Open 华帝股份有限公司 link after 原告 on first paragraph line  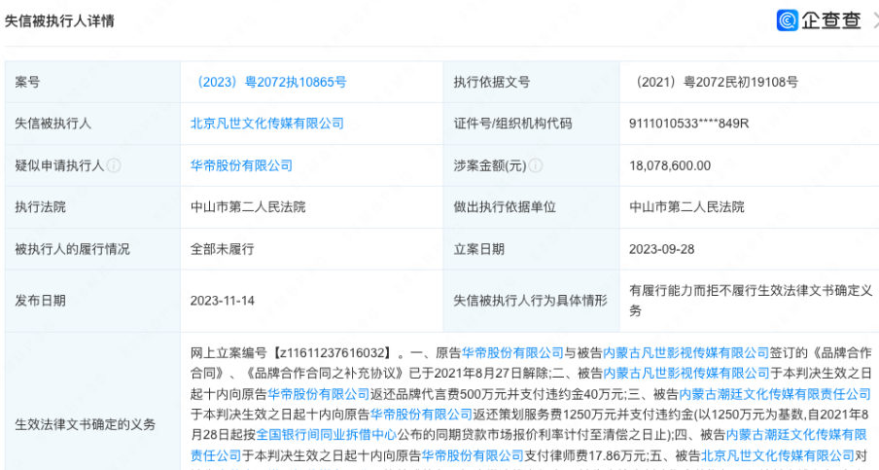pos(512,353)
